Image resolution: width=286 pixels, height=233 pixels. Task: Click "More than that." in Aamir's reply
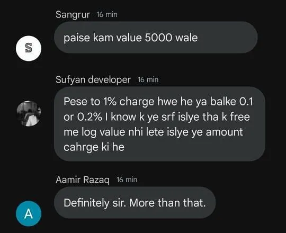pyautogui.click(x=167, y=203)
